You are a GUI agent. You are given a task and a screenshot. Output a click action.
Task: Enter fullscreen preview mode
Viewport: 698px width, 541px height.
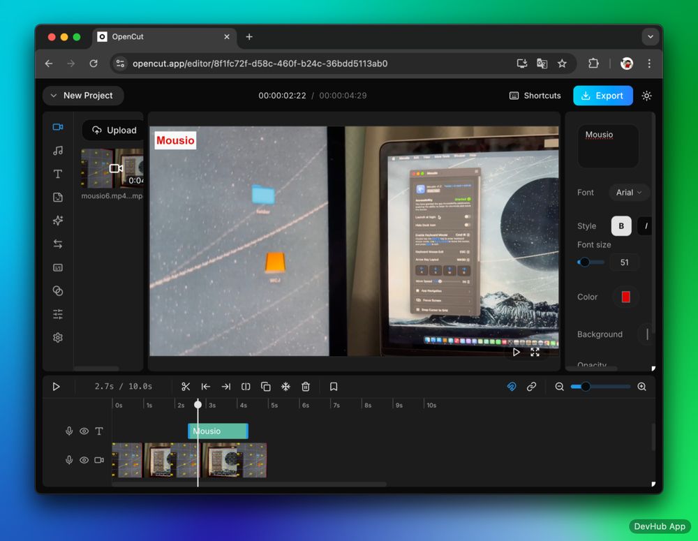point(535,353)
